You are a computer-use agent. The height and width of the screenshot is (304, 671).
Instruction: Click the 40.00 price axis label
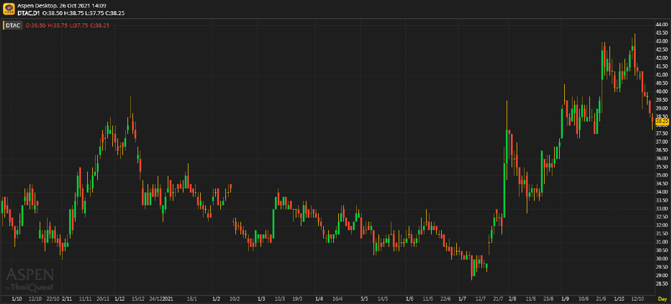662,92
